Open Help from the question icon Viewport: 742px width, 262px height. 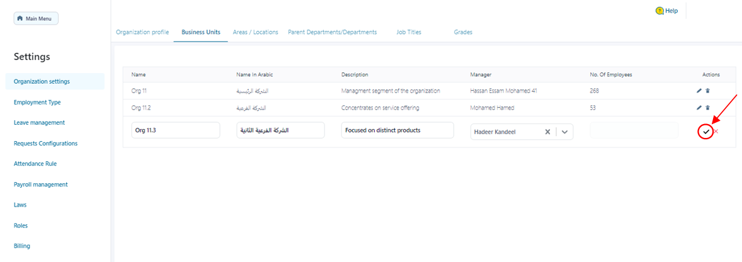[659, 11]
